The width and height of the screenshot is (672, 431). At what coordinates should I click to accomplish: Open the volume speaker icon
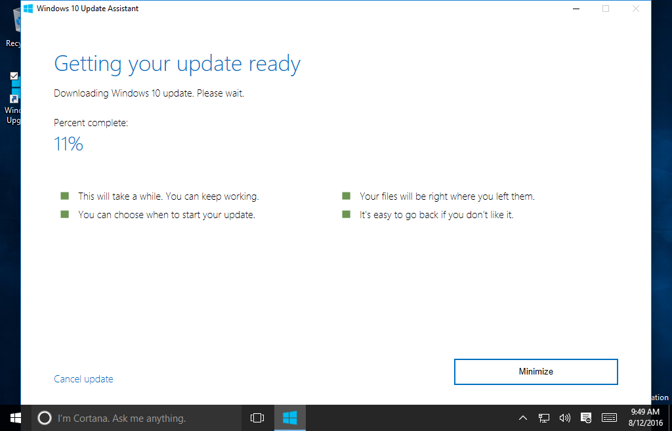[x=565, y=418]
